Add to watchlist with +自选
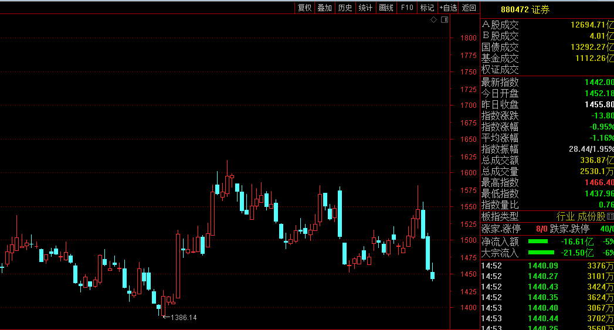This screenshot has width=614, height=330. [448, 8]
